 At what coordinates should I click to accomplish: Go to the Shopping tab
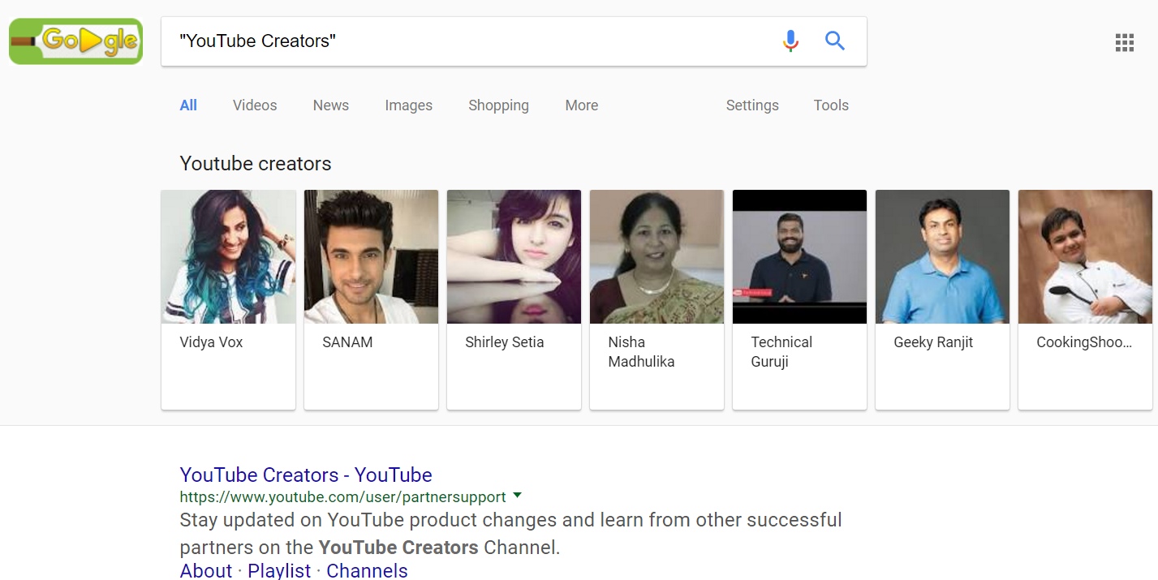[498, 105]
